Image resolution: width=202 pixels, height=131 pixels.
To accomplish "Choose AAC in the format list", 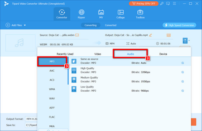I will point(52,71).
